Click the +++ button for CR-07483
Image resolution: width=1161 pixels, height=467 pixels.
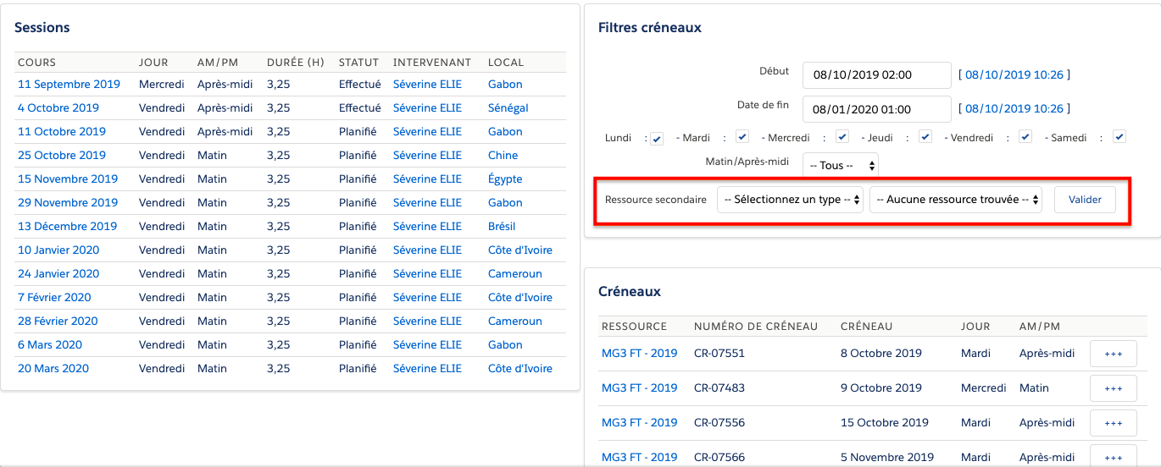[x=1113, y=388]
